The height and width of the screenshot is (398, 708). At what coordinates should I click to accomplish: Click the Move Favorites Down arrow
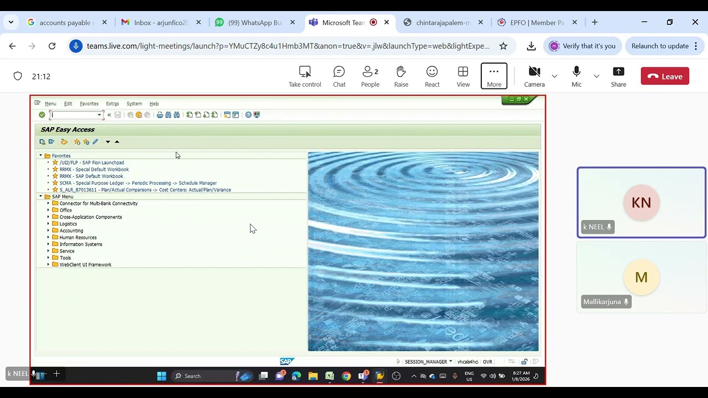[x=108, y=142]
